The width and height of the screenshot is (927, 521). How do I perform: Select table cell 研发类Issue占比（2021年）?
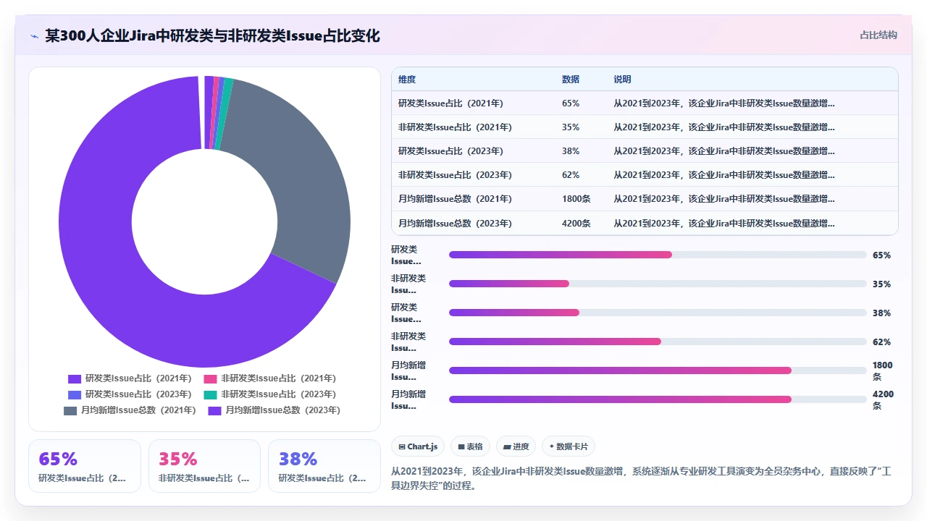[x=450, y=103]
